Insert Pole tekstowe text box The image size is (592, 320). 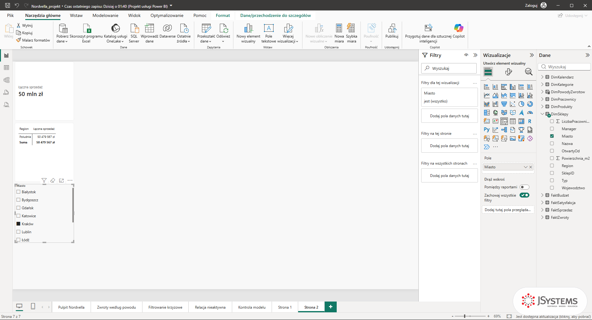click(x=269, y=33)
